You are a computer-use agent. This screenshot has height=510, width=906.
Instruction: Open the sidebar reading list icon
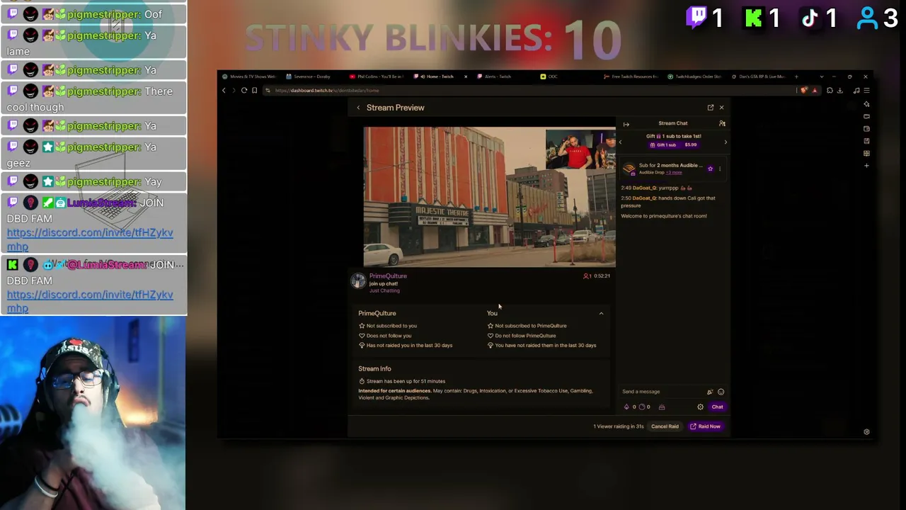click(x=866, y=153)
